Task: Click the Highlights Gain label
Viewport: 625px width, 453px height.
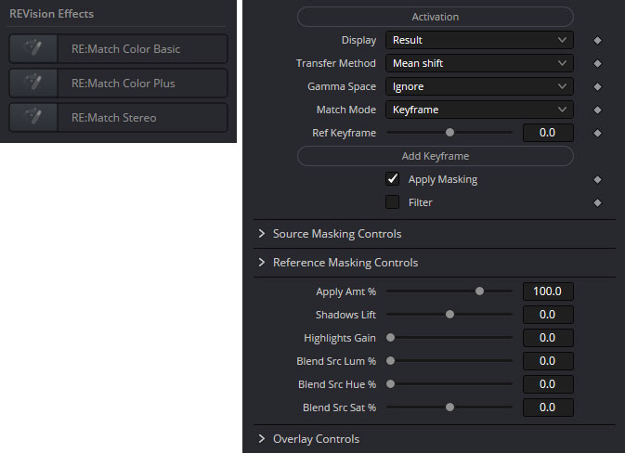Action: 340,338
